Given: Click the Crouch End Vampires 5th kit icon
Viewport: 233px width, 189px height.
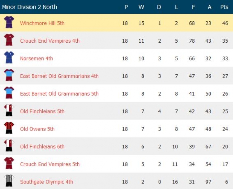Looking at the screenshot, I should (9, 163).
